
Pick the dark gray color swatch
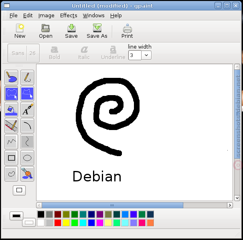(49, 214)
